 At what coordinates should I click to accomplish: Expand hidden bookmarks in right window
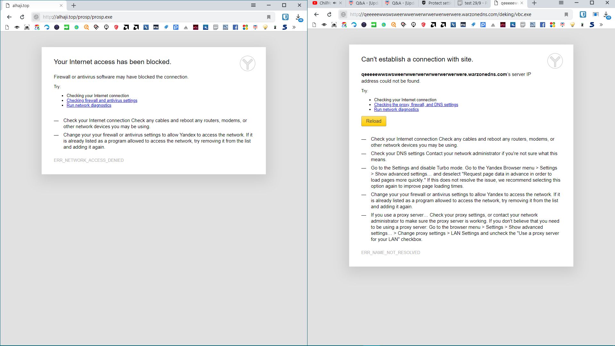click(601, 25)
